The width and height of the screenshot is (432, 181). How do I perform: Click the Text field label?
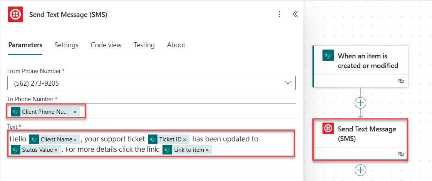pos(12,126)
